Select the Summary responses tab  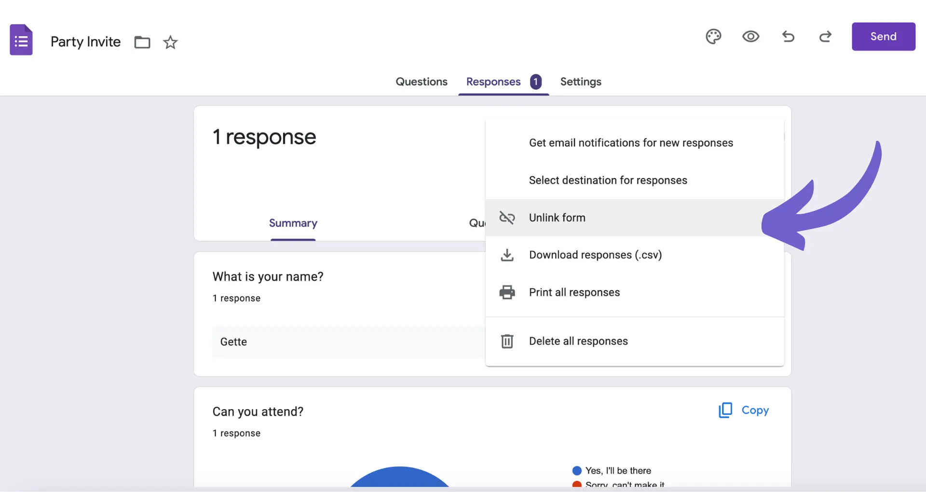tap(293, 223)
